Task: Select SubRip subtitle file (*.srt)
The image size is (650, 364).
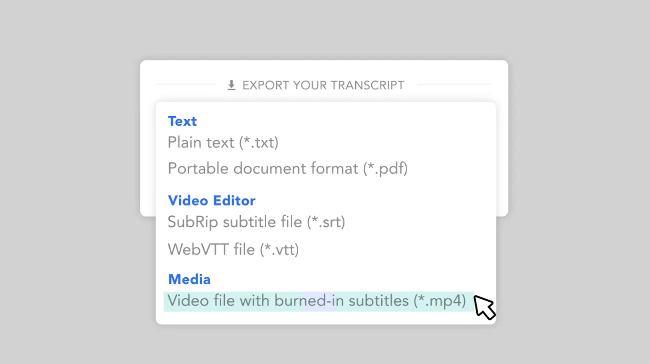Action: (x=256, y=222)
